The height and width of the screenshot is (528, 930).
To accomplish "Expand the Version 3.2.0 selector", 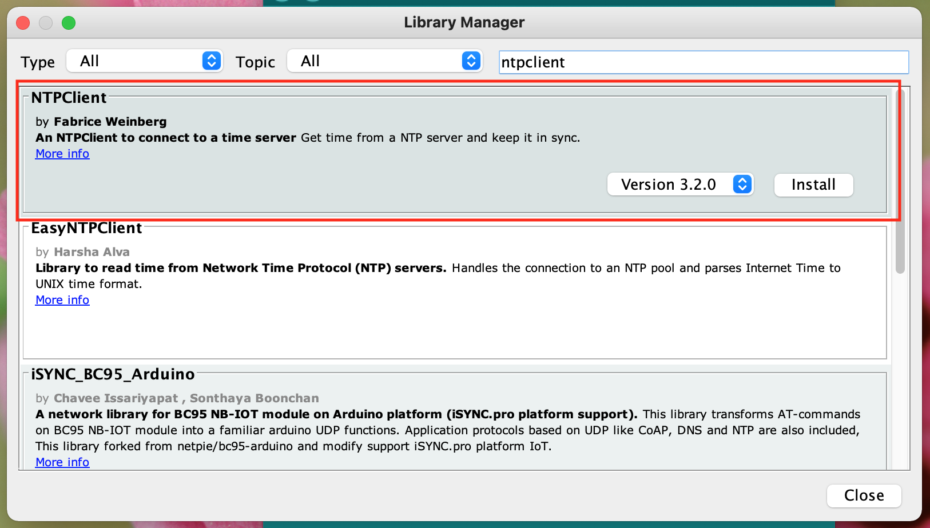I will (x=680, y=185).
